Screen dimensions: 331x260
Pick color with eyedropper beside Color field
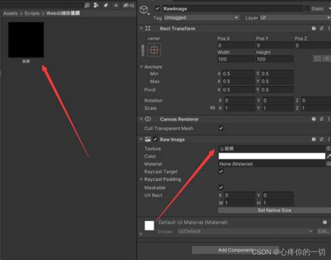coord(329,156)
